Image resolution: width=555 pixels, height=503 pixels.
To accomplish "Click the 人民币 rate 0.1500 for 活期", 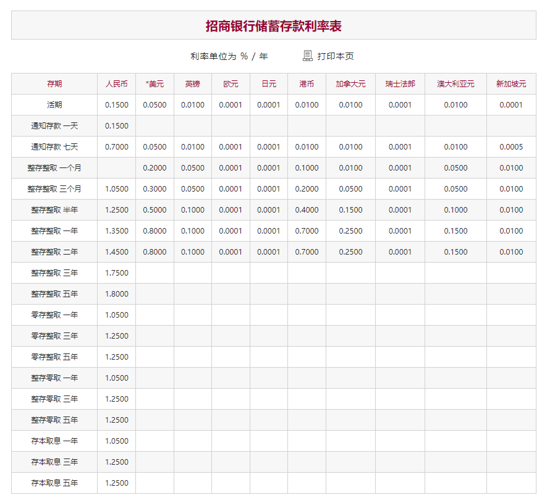I will [x=116, y=105].
